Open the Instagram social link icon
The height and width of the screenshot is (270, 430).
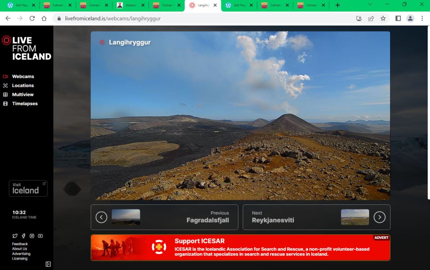click(32, 236)
